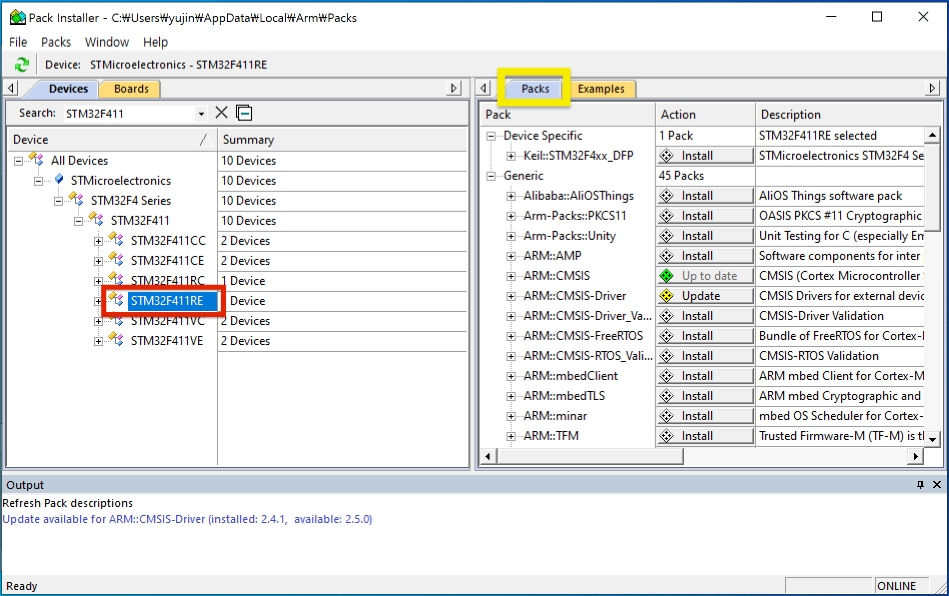Collapse the Device Specific pack group

pyautogui.click(x=491, y=136)
